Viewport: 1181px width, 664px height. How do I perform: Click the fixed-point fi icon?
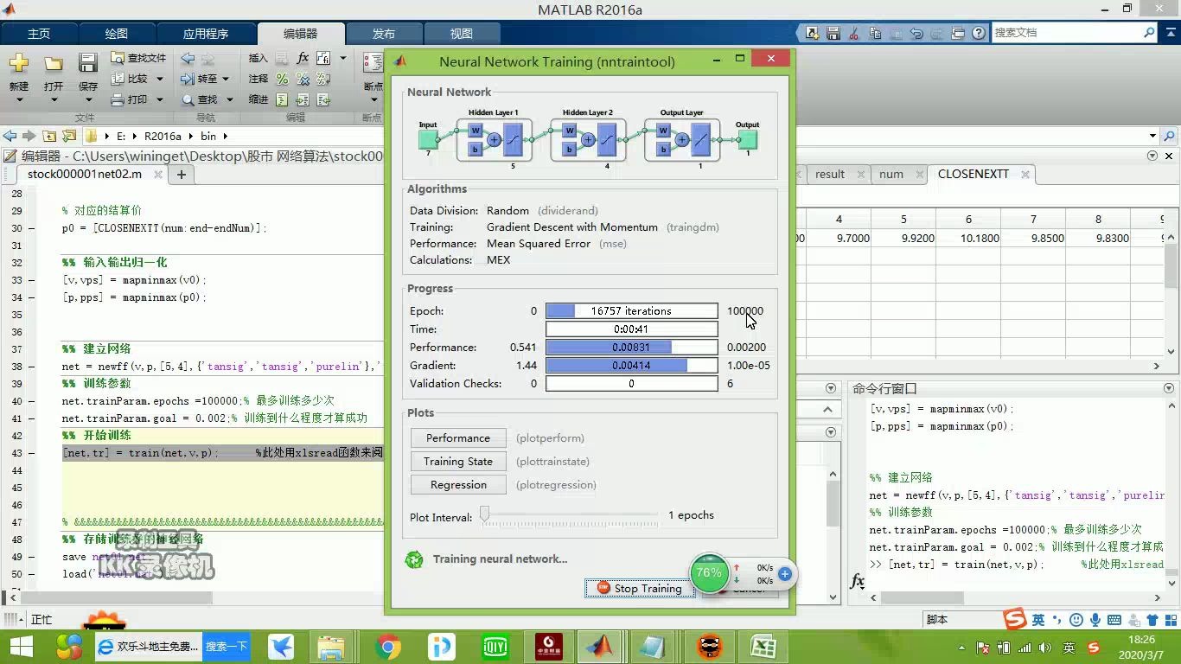(323, 58)
